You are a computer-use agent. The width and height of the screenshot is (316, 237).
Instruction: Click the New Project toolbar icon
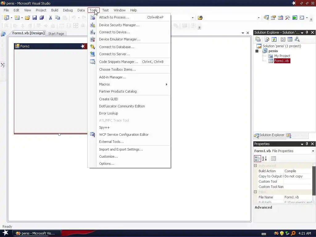(6, 18)
